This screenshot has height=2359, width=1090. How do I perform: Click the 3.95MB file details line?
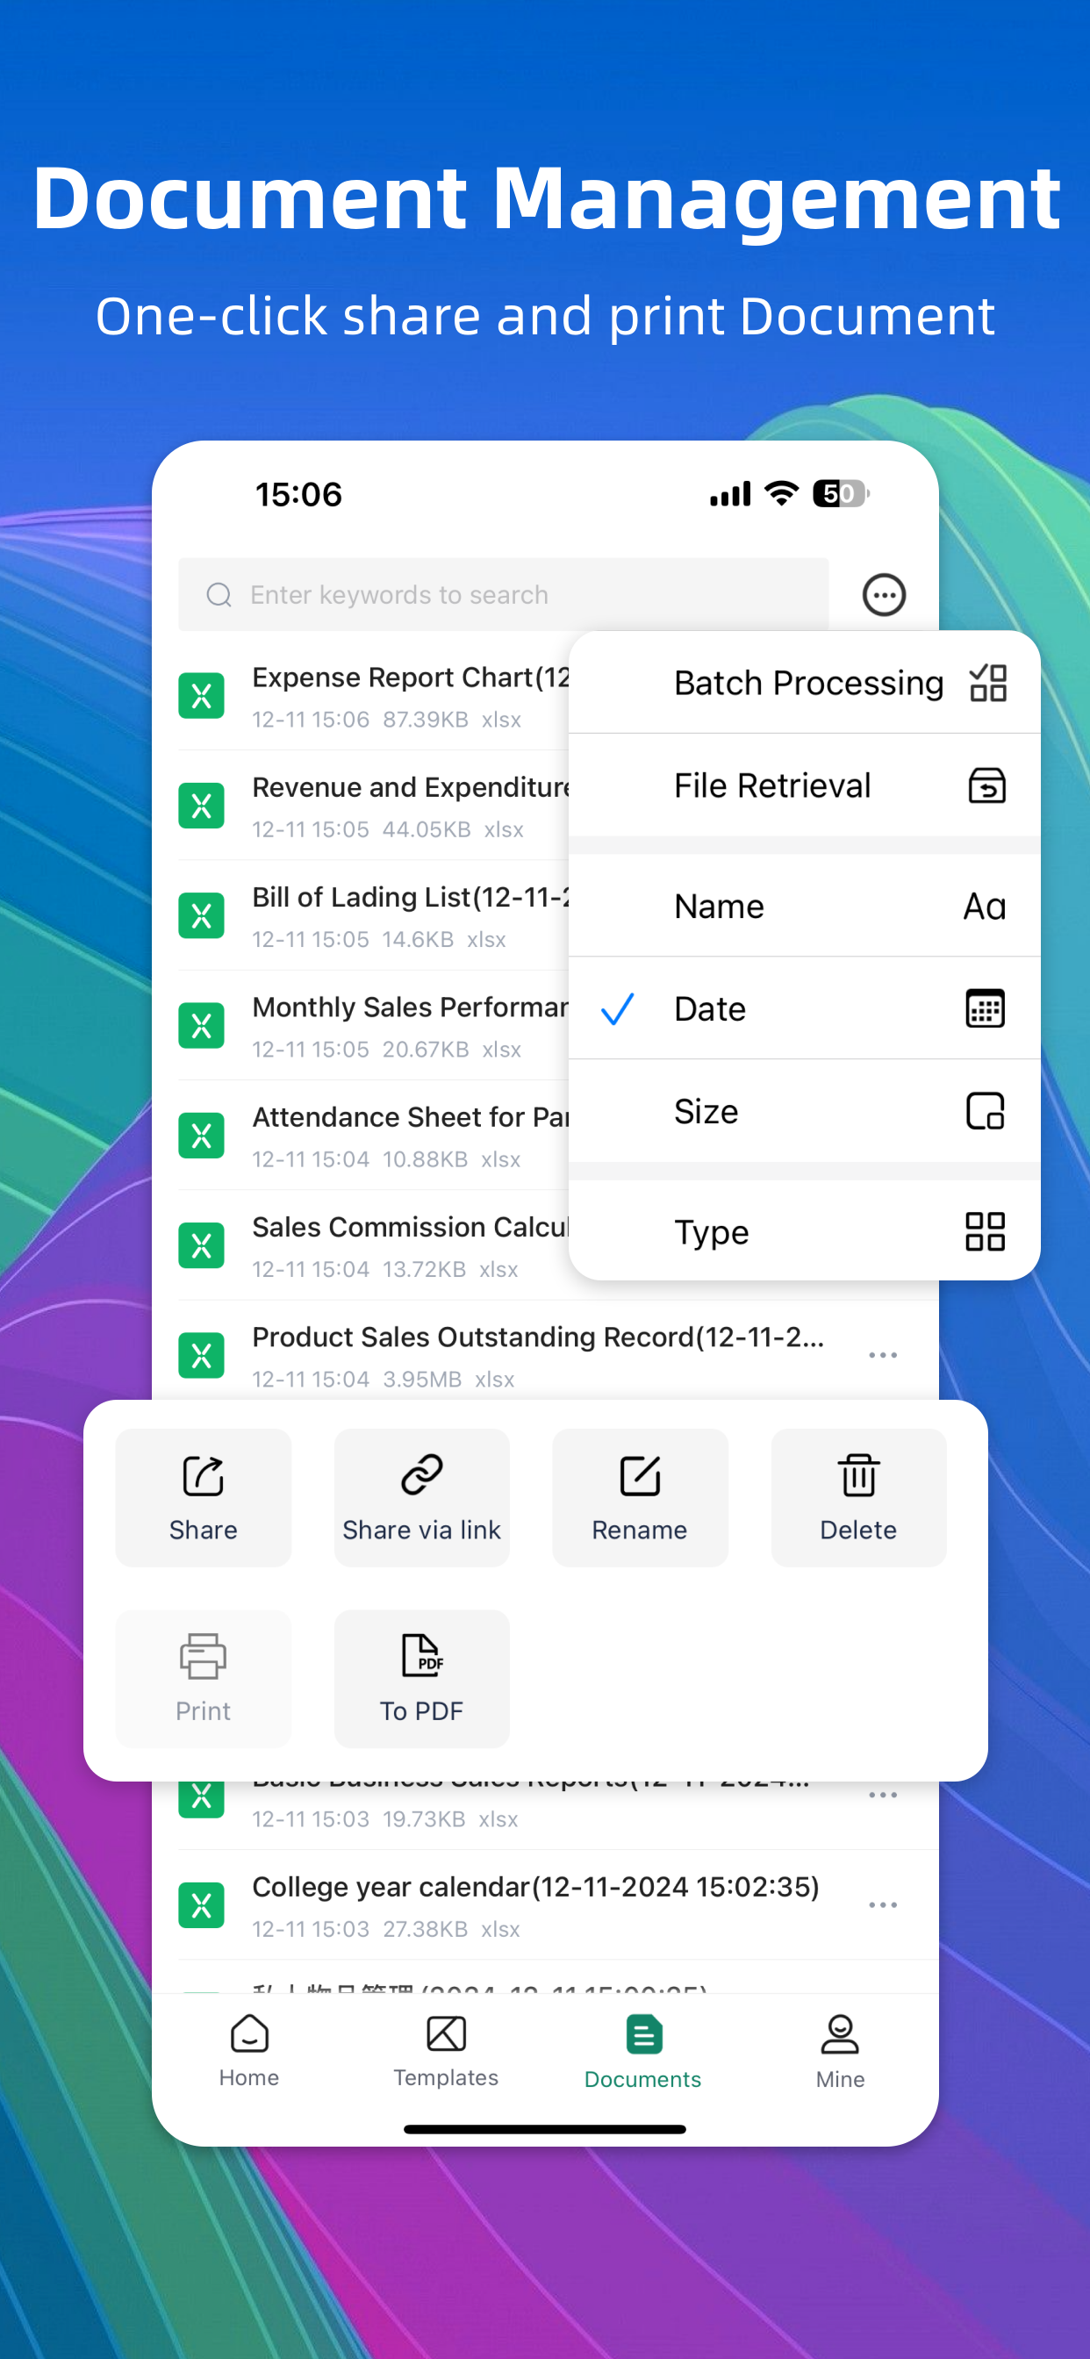coord(383,1379)
